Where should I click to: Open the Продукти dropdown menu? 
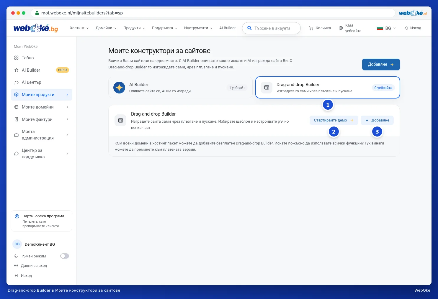(x=134, y=28)
